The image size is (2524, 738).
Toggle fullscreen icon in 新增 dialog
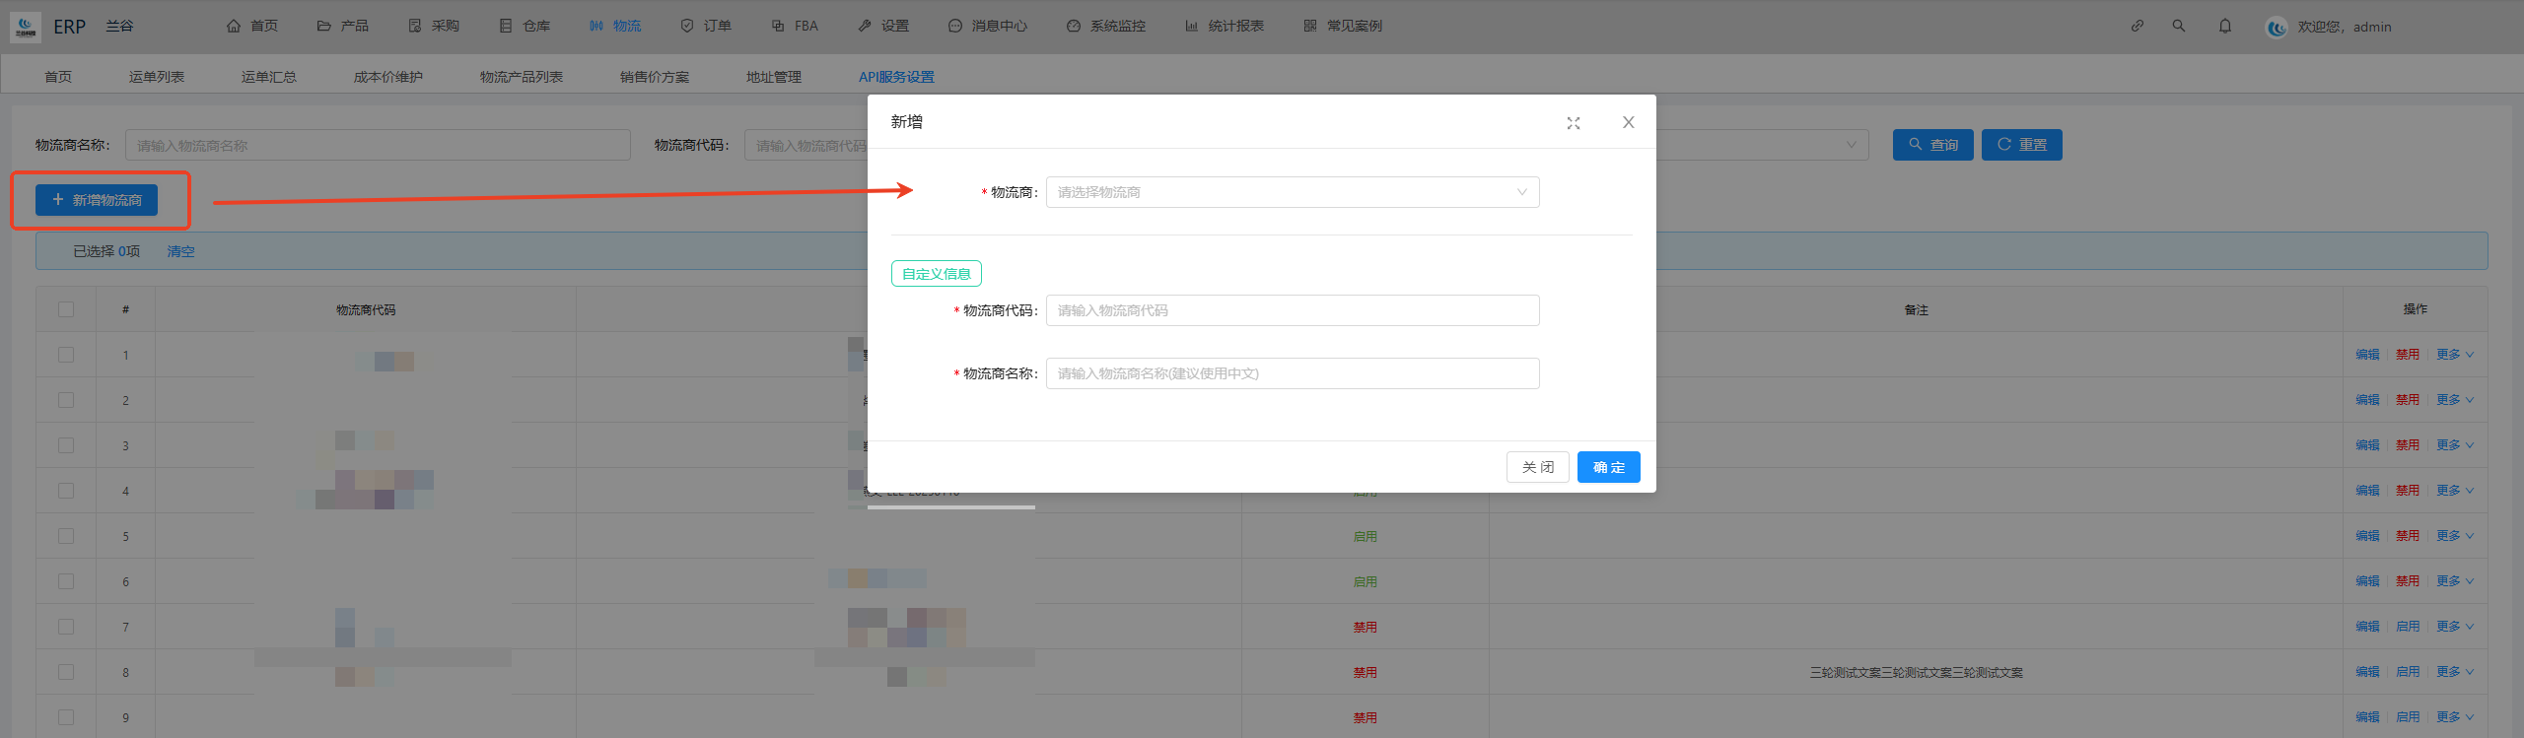click(x=1574, y=123)
